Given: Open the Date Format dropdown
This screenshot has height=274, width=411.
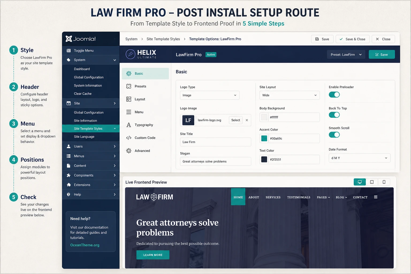Looking at the screenshot, I should (x=360, y=158).
